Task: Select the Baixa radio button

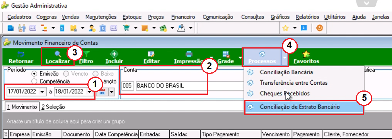Action: 95,74
